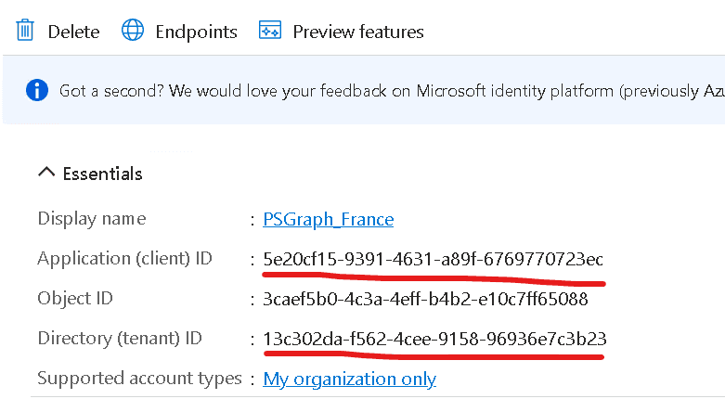The width and height of the screenshot is (725, 399).
Task: Click the Application (client) ID value
Action: coord(434,259)
